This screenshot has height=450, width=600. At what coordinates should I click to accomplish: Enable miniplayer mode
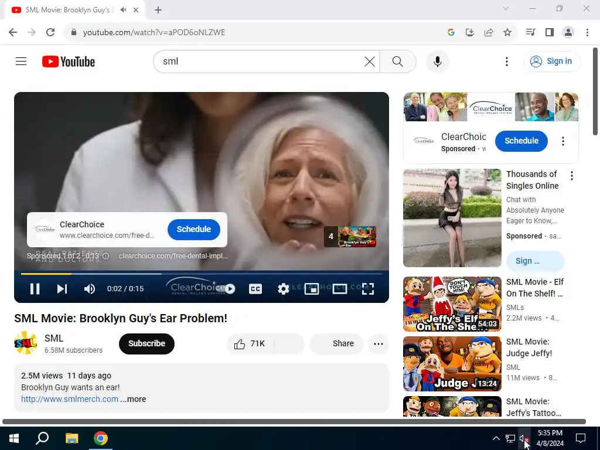(x=312, y=288)
